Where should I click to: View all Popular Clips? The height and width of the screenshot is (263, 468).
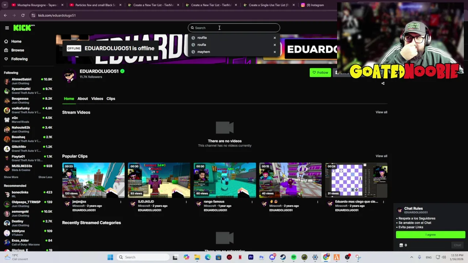pos(381,156)
